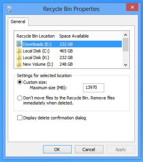Image resolution: width=143 pixels, height=162 pixels.
Task: Click the Cancel button
Action: [89, 149]
